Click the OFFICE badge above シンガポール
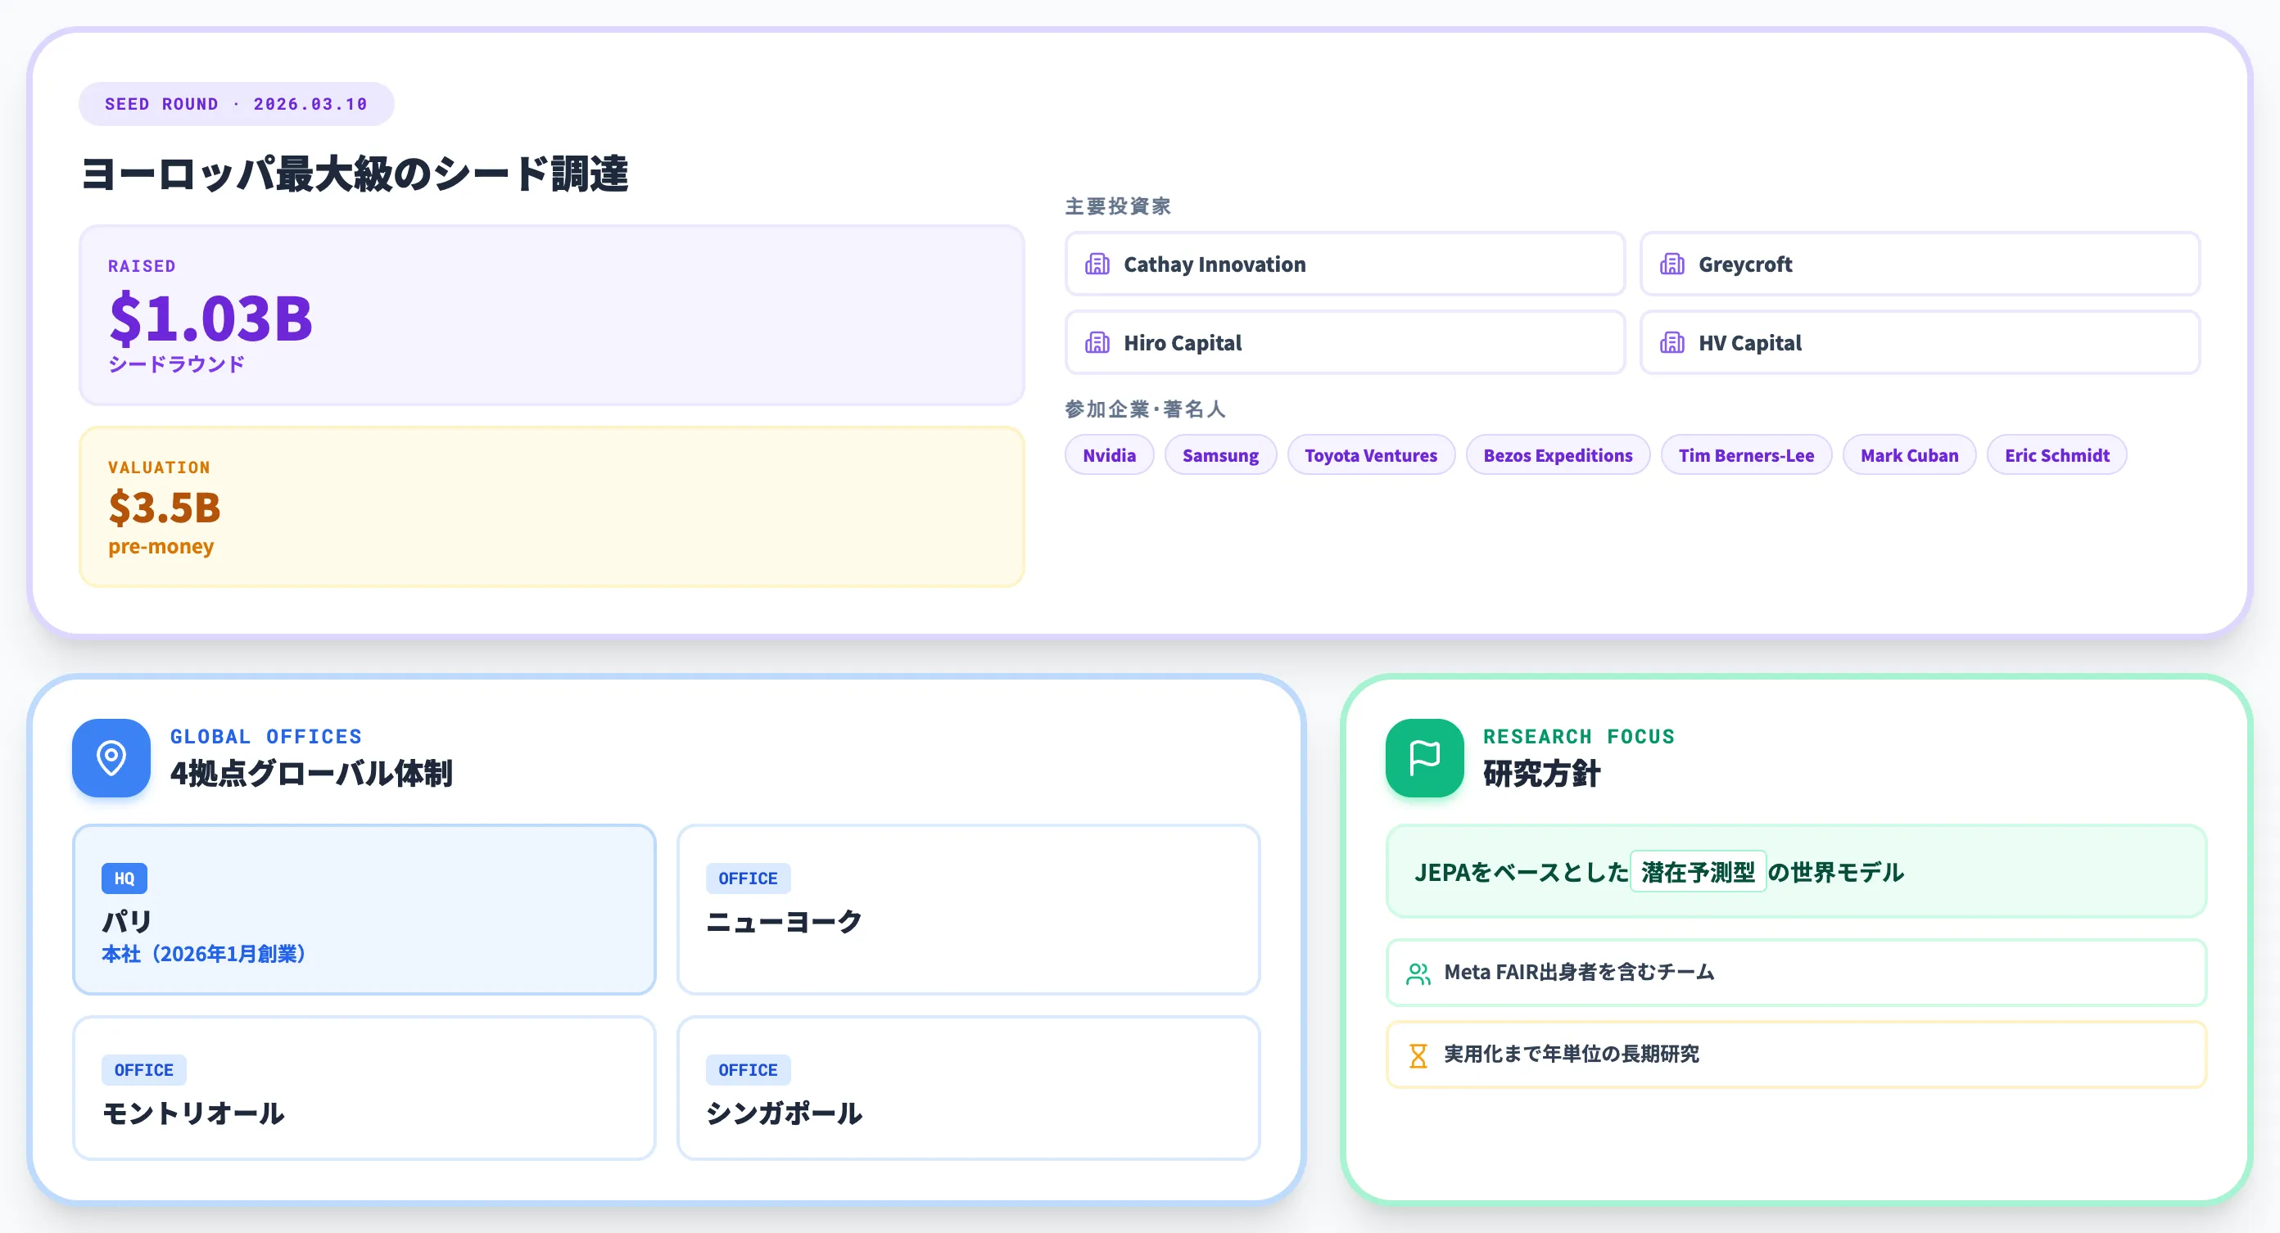 [748, 1069]
